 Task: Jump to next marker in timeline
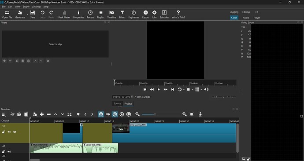(x=92, y=114)
